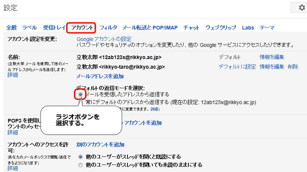
Task: Select the アカウント tab
Action: point(82,28)
